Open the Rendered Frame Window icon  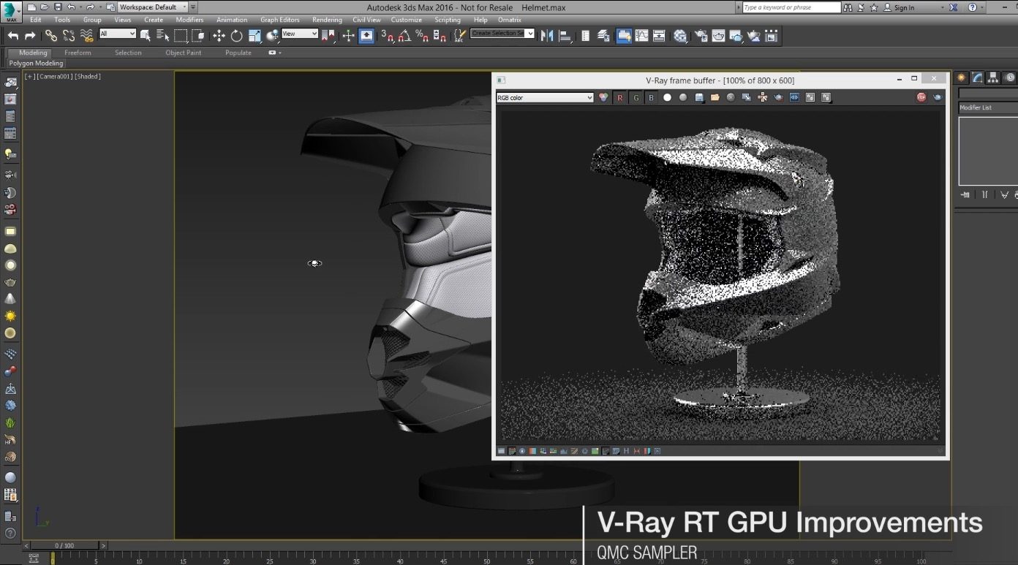point(719,36)
